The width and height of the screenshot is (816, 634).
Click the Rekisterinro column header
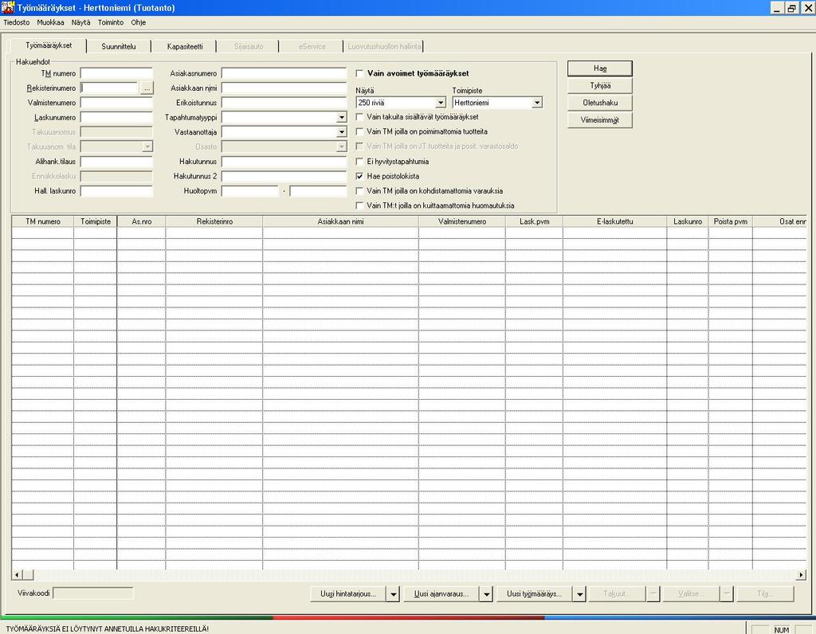(214, 221)
